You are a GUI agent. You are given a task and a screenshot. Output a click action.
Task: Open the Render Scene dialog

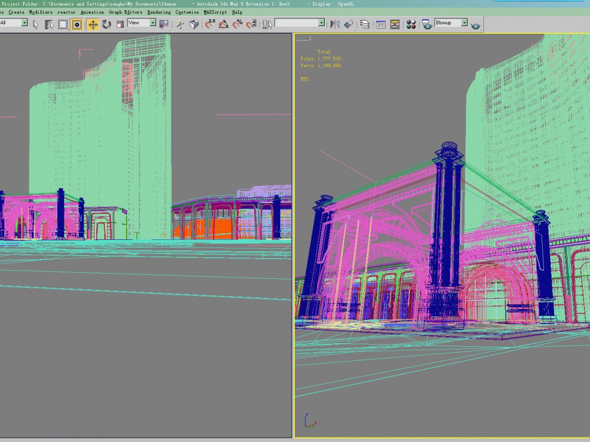[427, 23]
